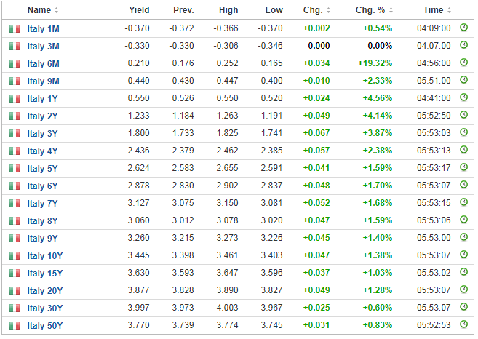Open the Italy 1M bond link

tap(43, 28)
